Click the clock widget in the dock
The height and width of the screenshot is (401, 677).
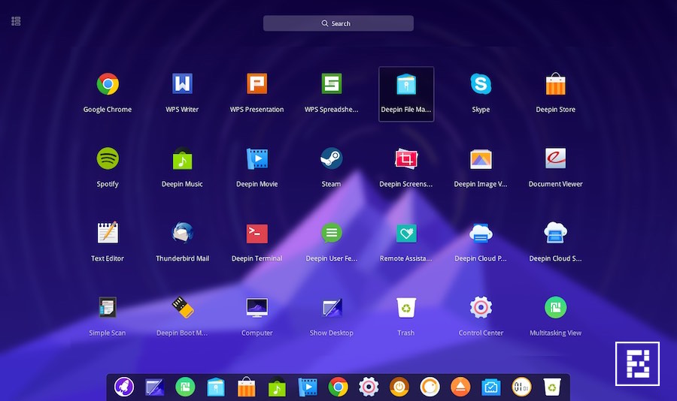click(521, 387)
